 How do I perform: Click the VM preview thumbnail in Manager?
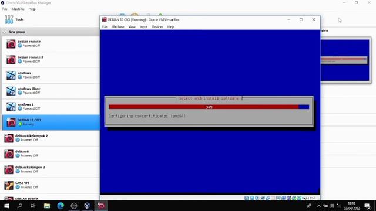tap(345, 60)
